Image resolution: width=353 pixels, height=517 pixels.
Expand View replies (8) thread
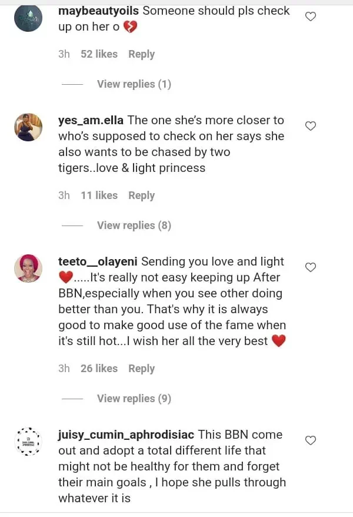(x=134, y=226)
